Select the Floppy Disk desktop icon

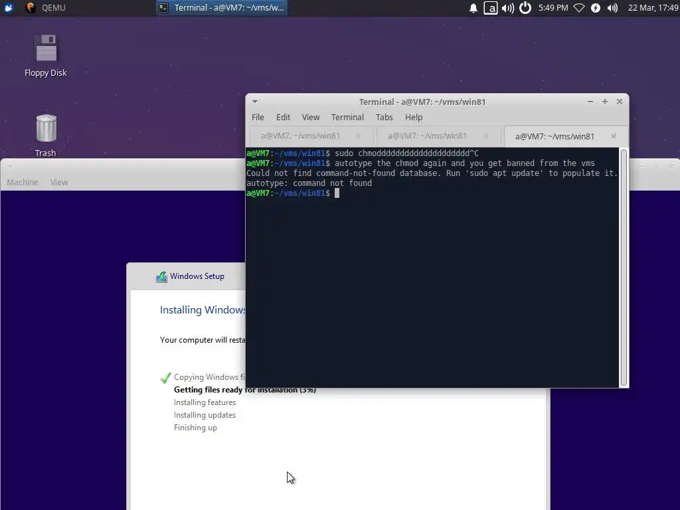pyautogui.click(x=46, y=56)
